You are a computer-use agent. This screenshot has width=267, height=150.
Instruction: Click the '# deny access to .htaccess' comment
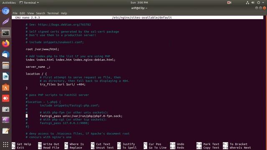[x=78, y=133]
